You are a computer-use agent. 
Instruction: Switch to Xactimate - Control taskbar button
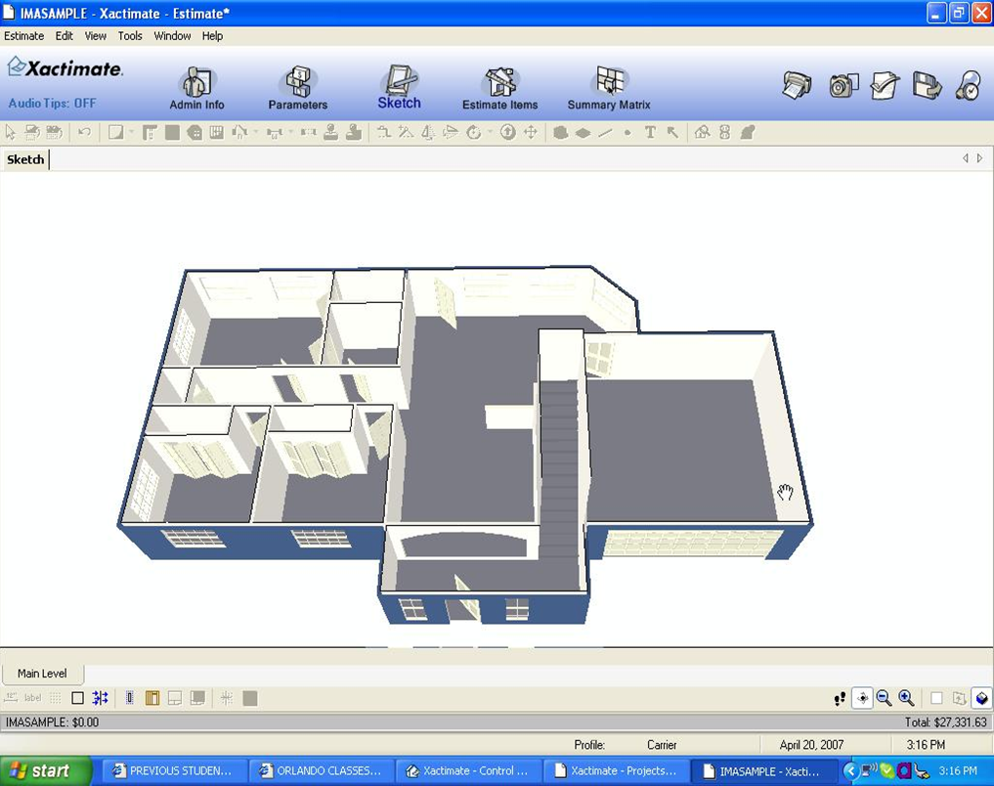467,771
